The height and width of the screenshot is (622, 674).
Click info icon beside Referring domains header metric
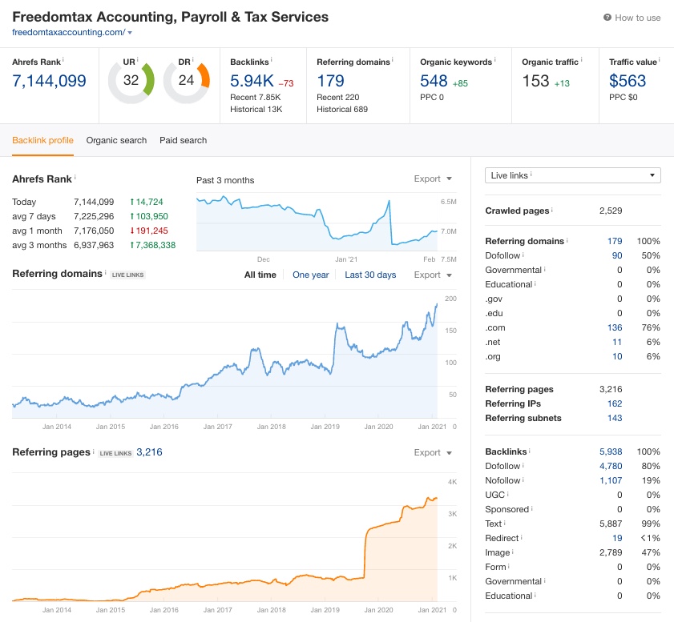pos(393,59)
